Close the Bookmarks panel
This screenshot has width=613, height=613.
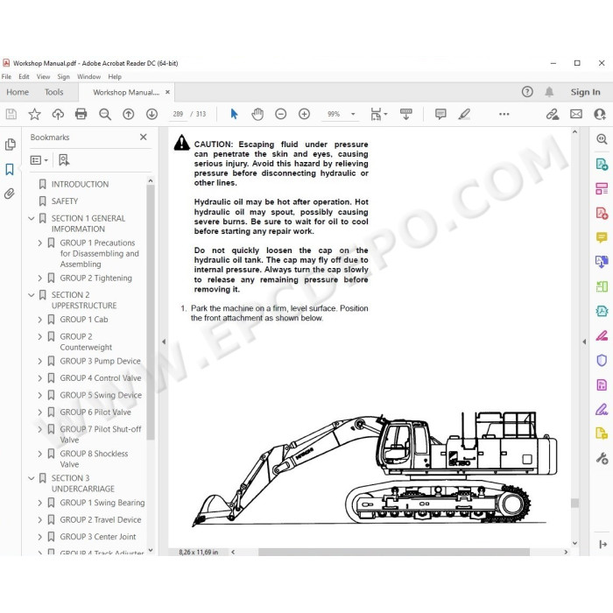point(144,137)
